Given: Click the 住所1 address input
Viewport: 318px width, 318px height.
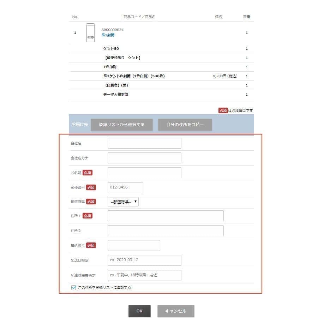Looking at the screenshot, I should (165, 216).
